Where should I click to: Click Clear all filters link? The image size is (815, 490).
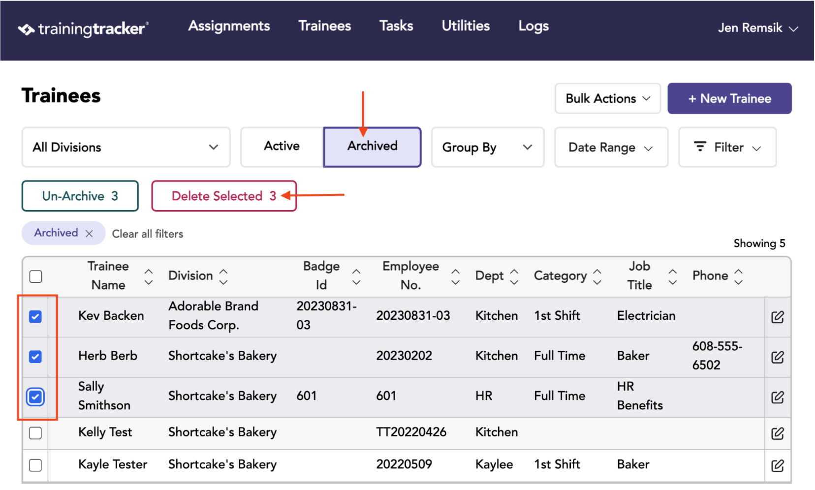click(x=148, y=234)
